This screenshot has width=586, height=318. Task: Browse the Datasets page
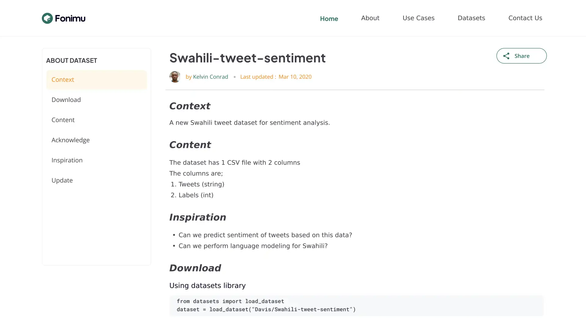[x=471, y=18]
